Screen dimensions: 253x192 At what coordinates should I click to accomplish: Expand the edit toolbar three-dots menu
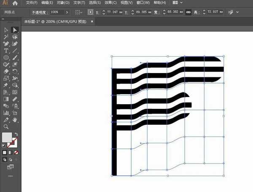coord(11,176)
